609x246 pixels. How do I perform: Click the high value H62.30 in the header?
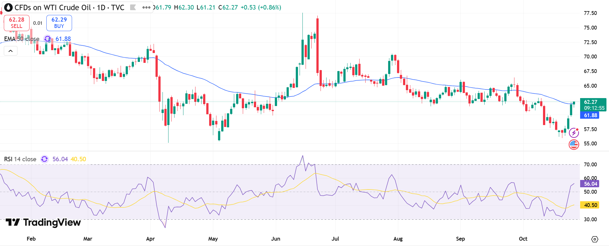[x=184, y=7]
